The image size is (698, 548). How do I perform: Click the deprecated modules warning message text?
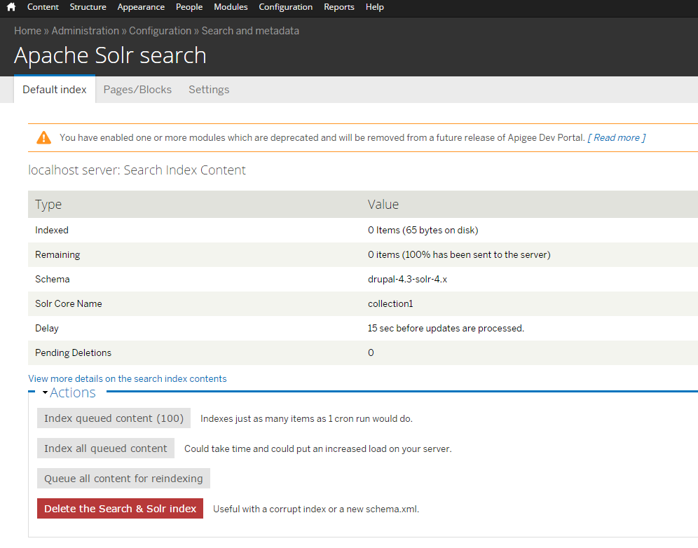[322, 137]
